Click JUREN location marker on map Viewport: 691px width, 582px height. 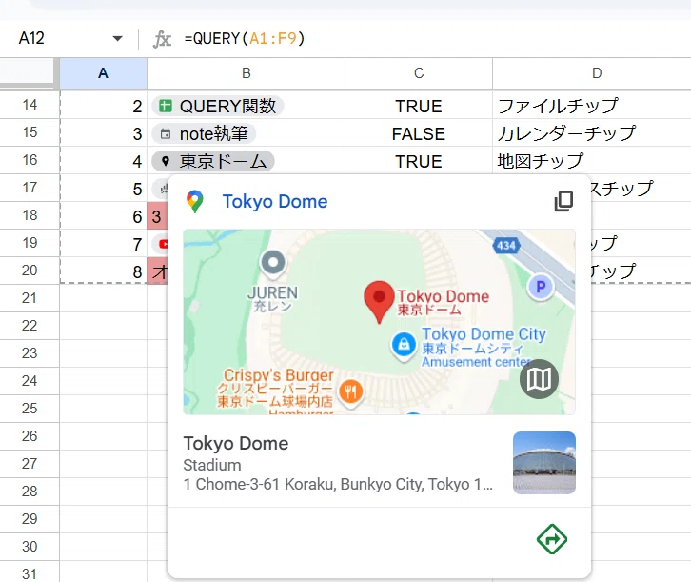(x=273, y=263)
